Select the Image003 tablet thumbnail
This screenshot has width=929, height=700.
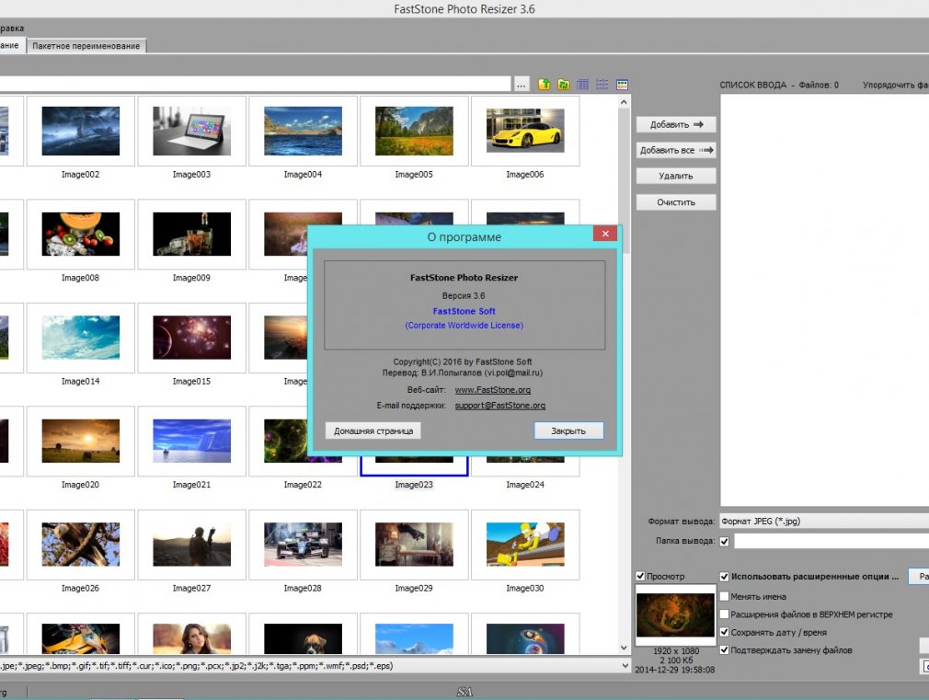191,131
